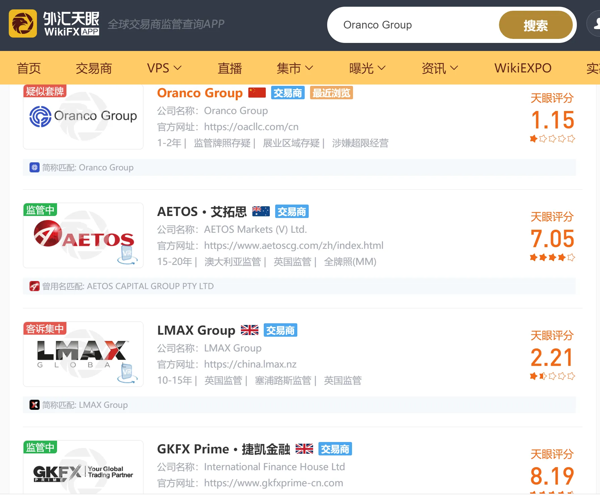Viewport: 600px width, 497px height.
Task: Click the China flag beside Oranco Group
Action: [257, 93]
